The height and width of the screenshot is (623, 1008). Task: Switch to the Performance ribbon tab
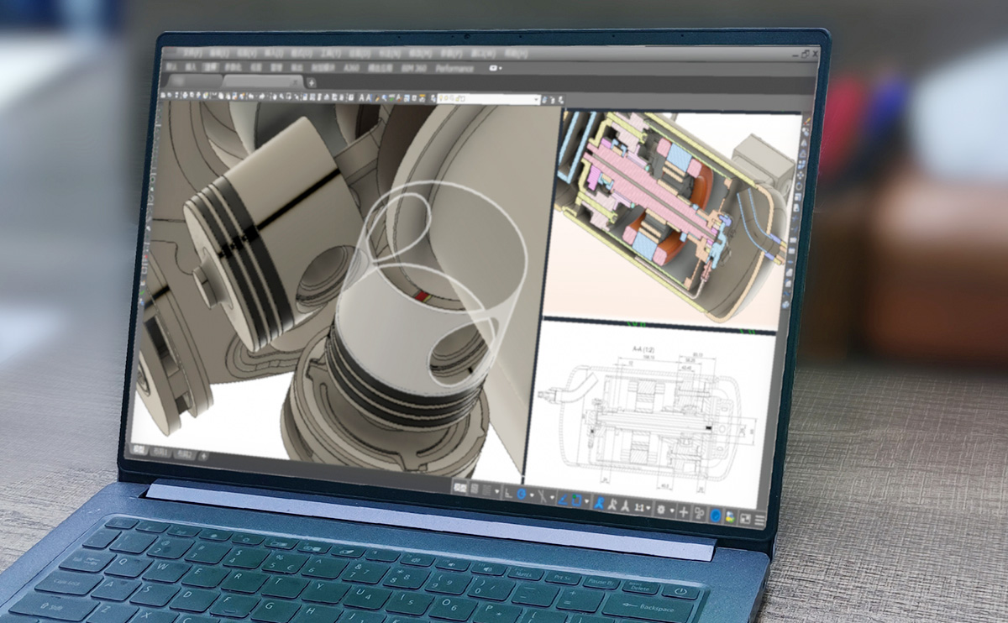click(x=454, y=69)
